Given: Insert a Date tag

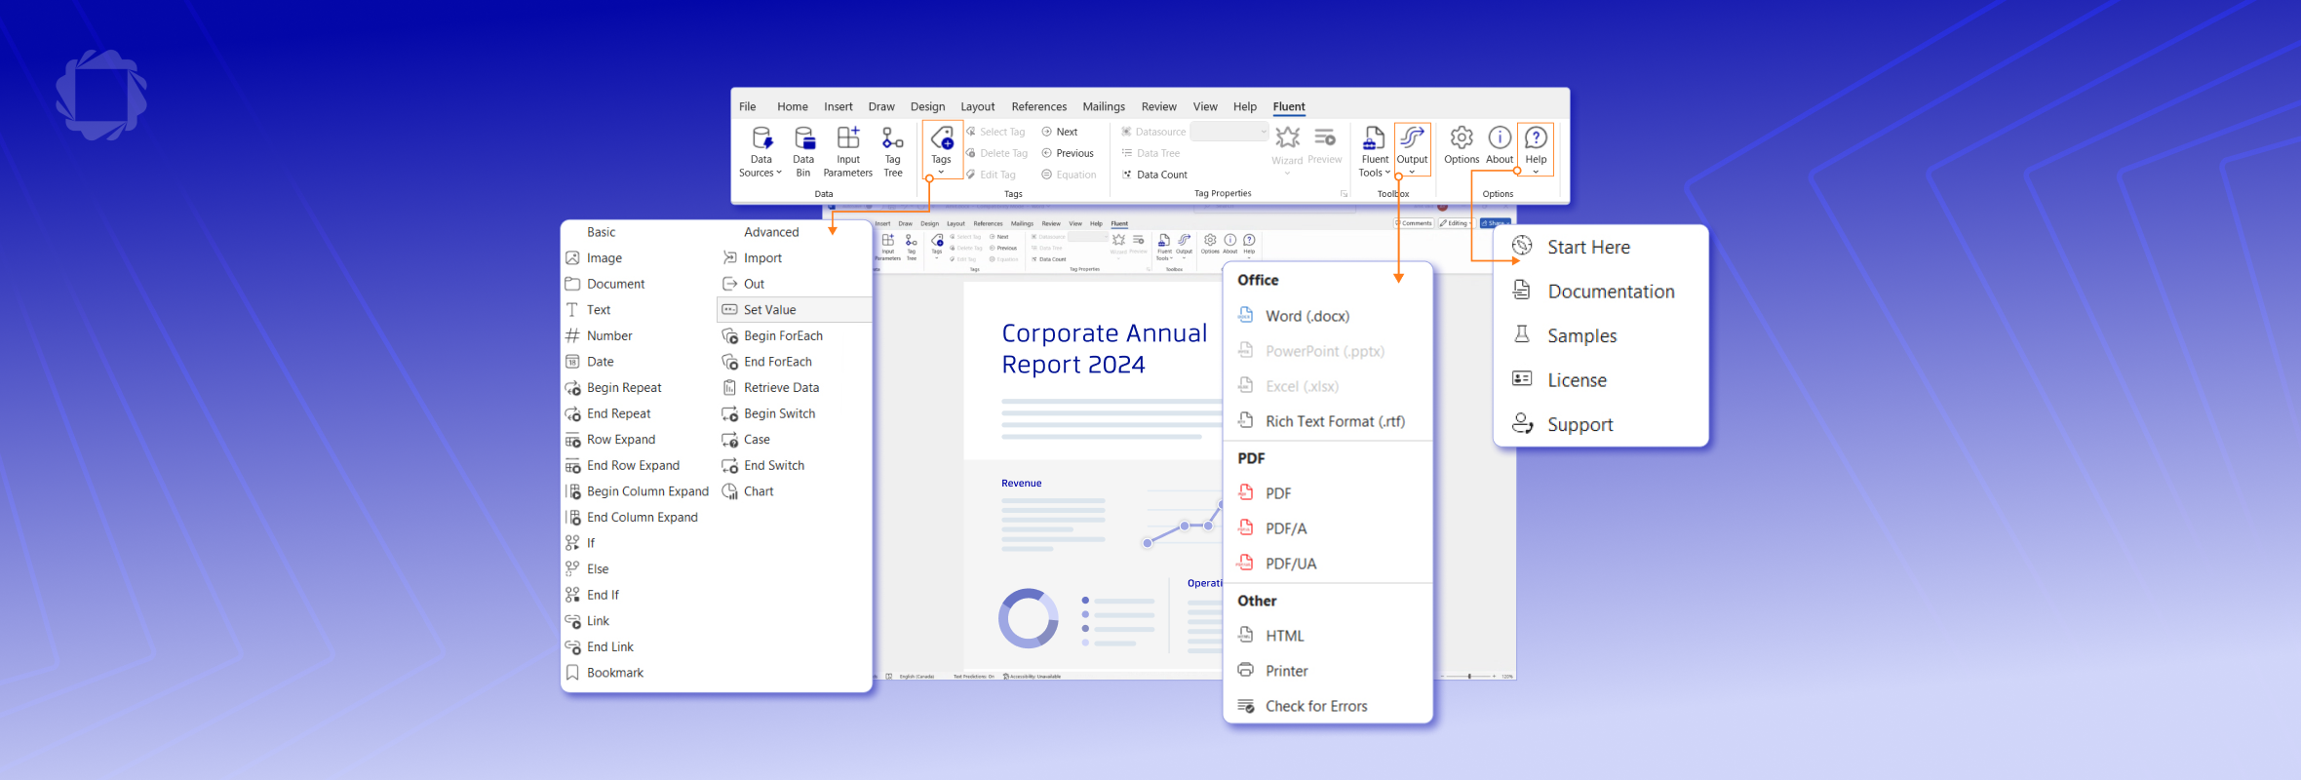Looking at the screenshot, I should tap(589, 362).
